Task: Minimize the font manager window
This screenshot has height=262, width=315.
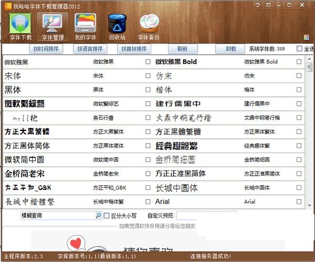Action: point(279,5)
